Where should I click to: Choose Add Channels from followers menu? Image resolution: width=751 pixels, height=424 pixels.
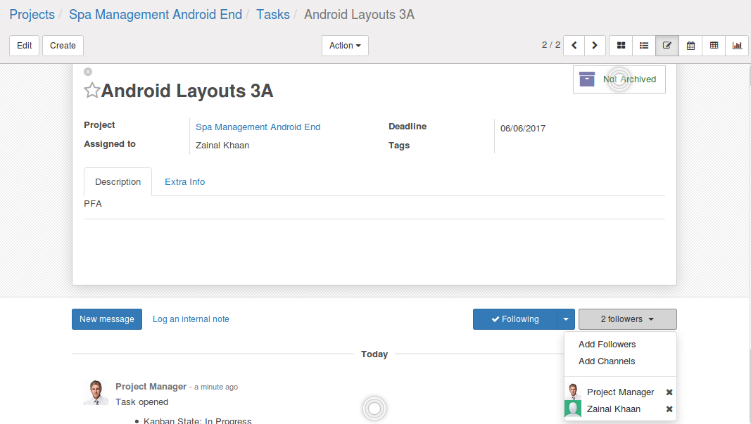click(x=607, y=361)
